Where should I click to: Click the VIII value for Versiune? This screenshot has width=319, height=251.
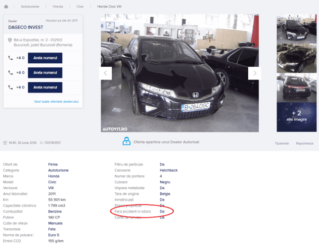51,188
